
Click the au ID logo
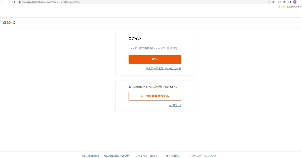point(9,22)
